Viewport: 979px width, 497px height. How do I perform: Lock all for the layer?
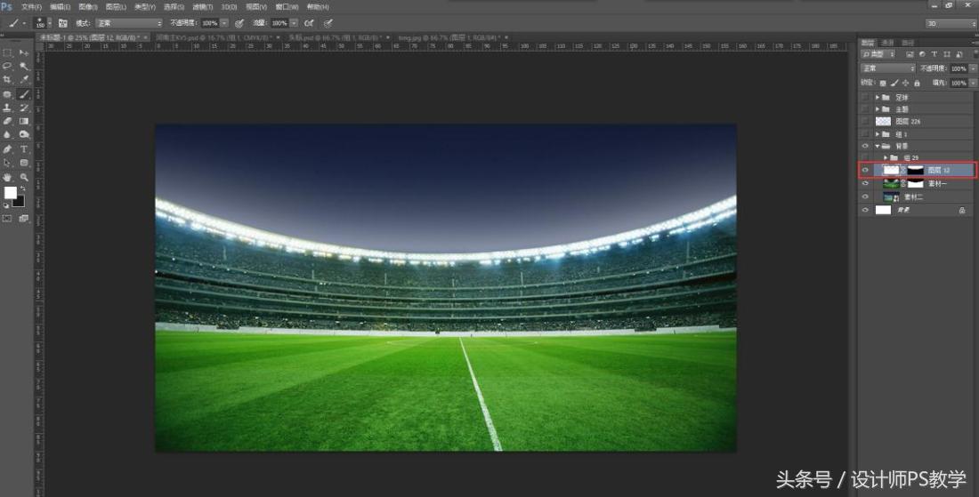click(x=917, y=83)
